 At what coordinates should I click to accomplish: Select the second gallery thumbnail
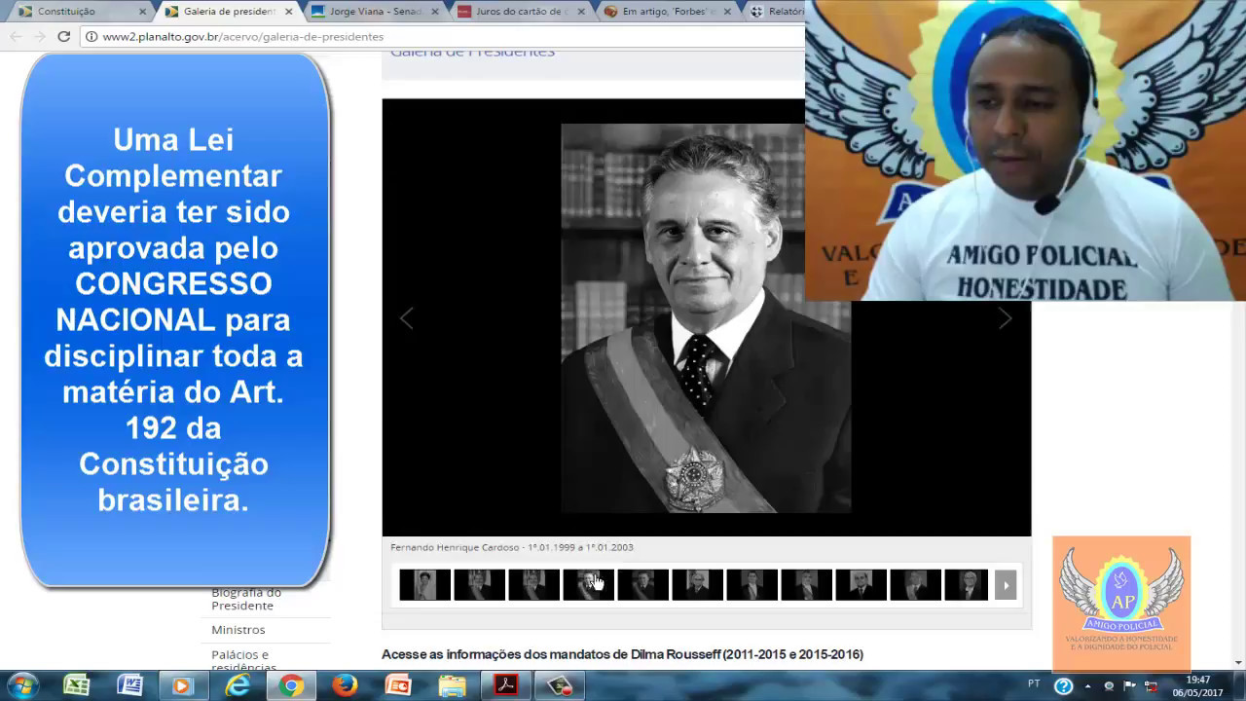tap(479, 585)
